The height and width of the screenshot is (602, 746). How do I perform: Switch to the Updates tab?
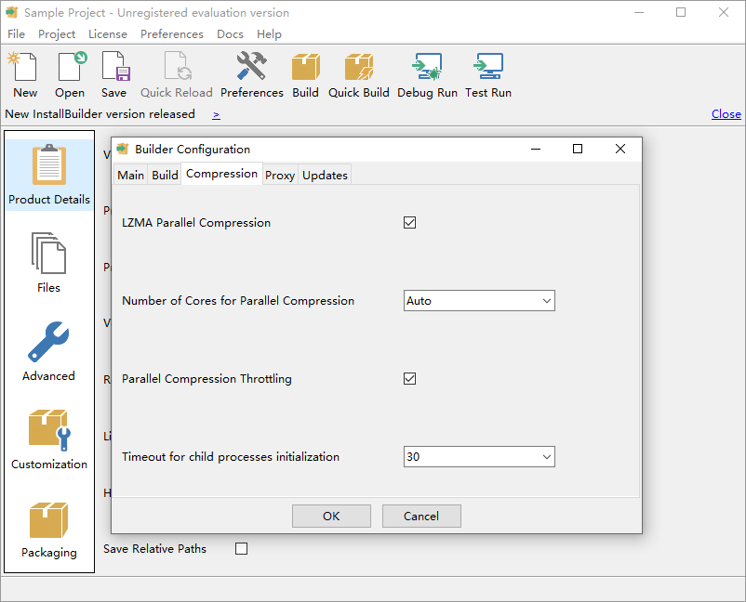(325, 176)
